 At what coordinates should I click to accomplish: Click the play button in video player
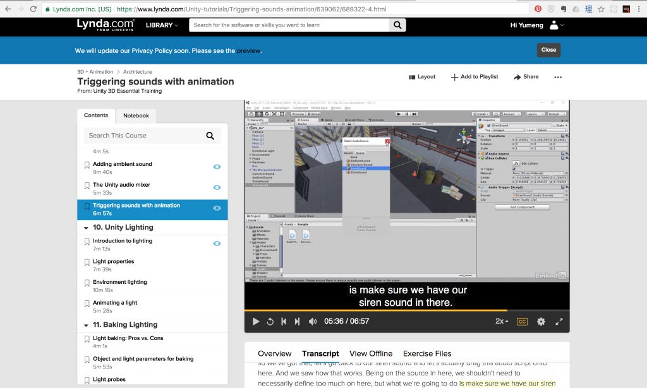click(256, 321)
